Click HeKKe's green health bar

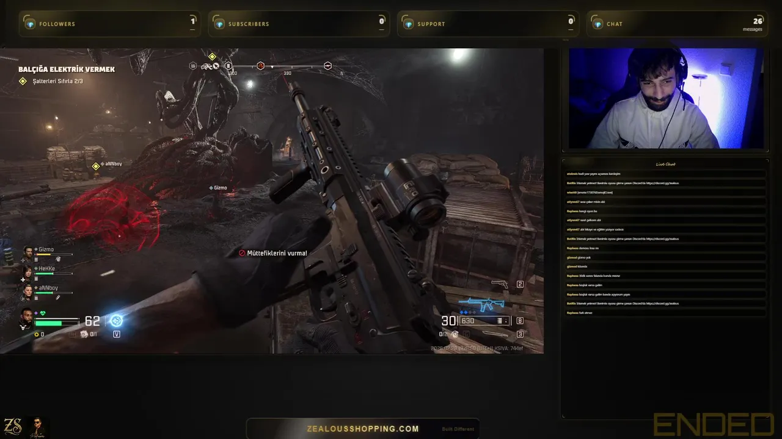tap(54, 274)
